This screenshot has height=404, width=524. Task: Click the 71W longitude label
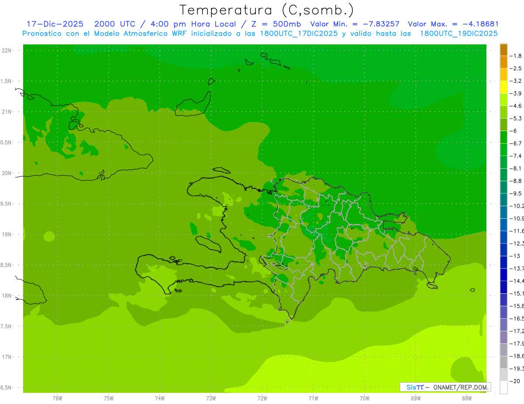pos(313,398)
